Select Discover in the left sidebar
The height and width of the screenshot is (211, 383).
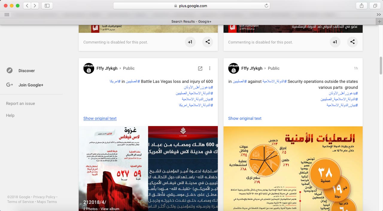[27, 71]
